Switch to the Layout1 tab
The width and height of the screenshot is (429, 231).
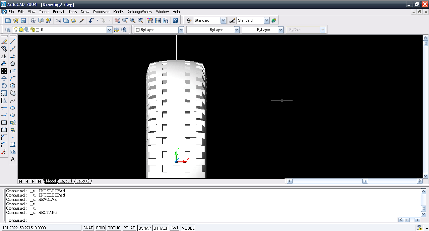pos(66,181)
